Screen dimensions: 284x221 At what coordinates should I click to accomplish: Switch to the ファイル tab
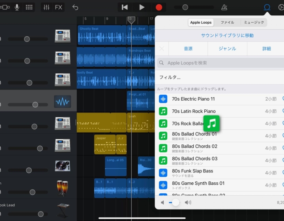point(227,22)
